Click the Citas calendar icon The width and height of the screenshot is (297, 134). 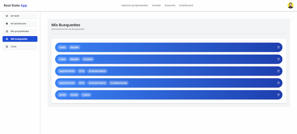[x=7, y=47]
